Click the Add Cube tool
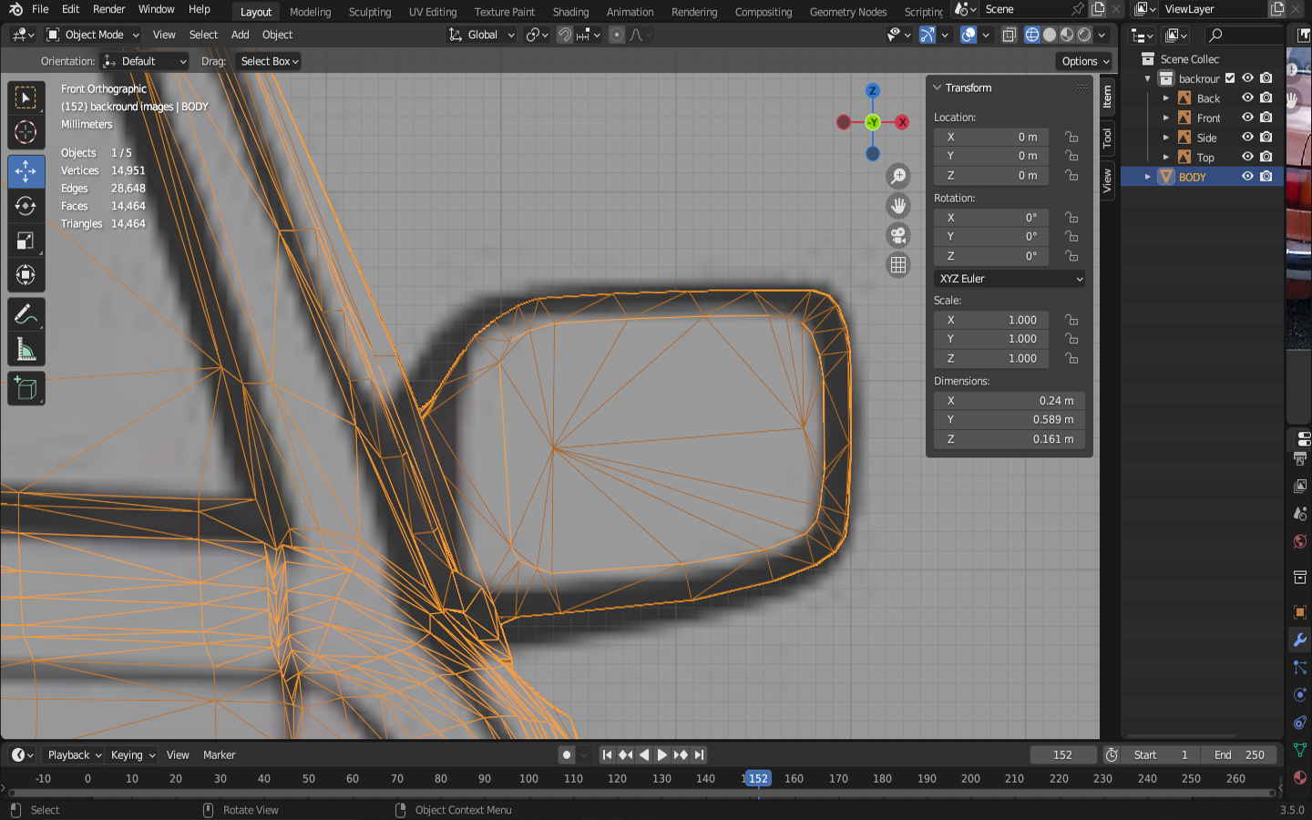 (x=26, y=389)
